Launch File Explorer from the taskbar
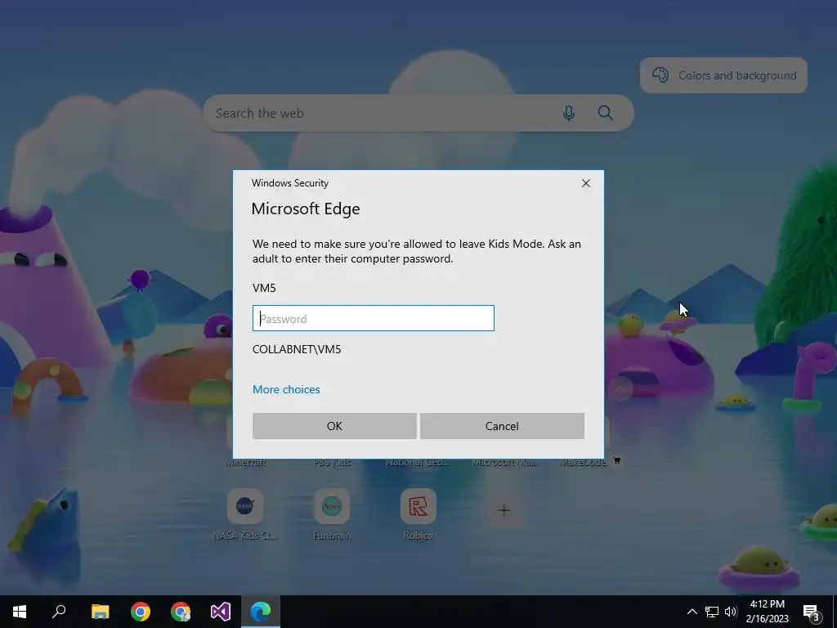 (100, 612)
